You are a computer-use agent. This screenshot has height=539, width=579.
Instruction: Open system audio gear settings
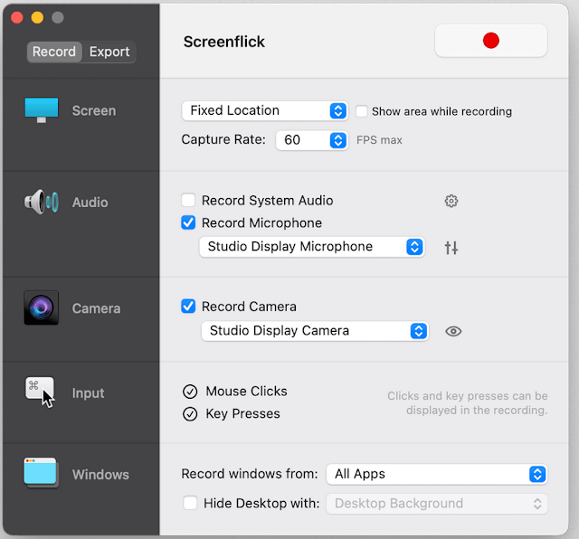tap(451, 201)
